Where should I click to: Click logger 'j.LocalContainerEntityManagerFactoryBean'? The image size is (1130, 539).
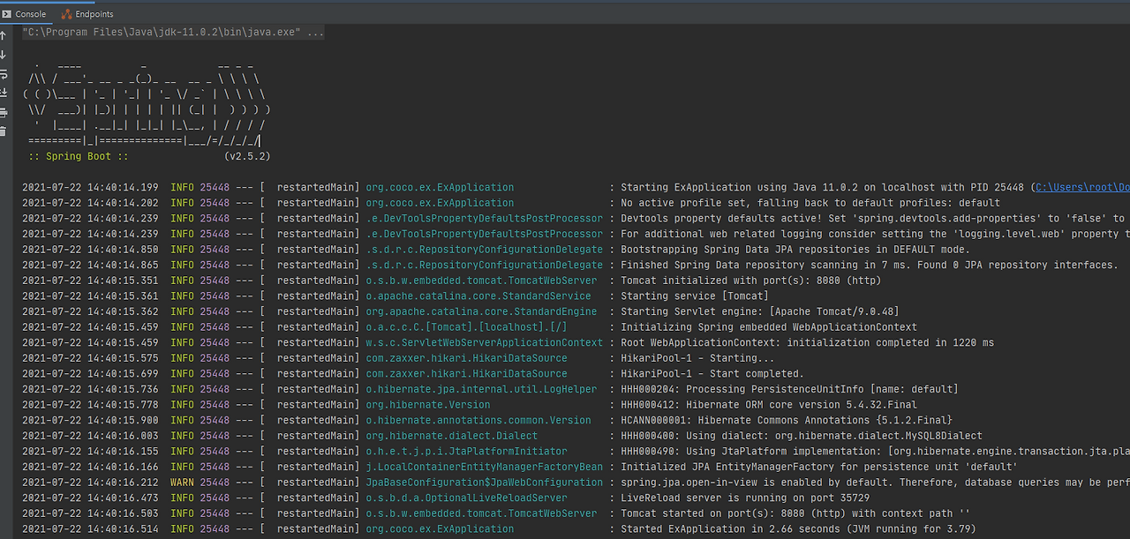[x=485, y=467]
